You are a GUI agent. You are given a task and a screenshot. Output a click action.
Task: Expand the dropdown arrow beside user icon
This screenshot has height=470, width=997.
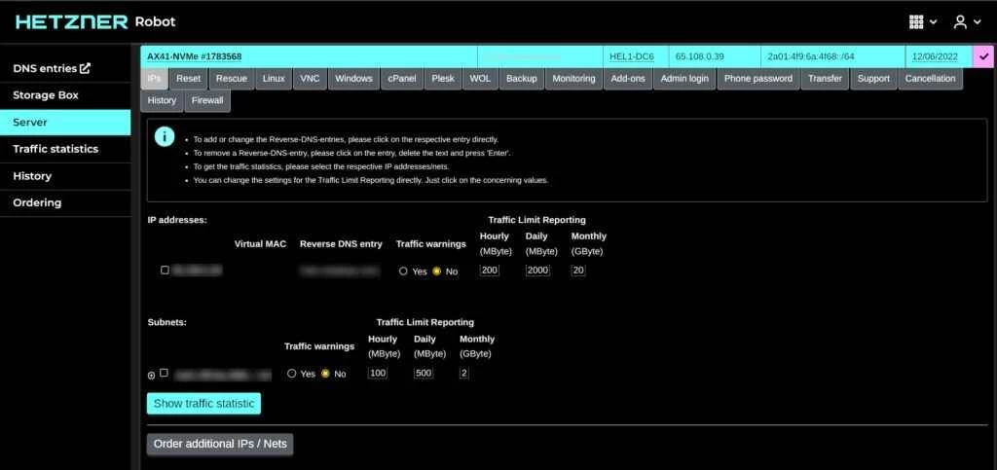click(x=977, y=22)
